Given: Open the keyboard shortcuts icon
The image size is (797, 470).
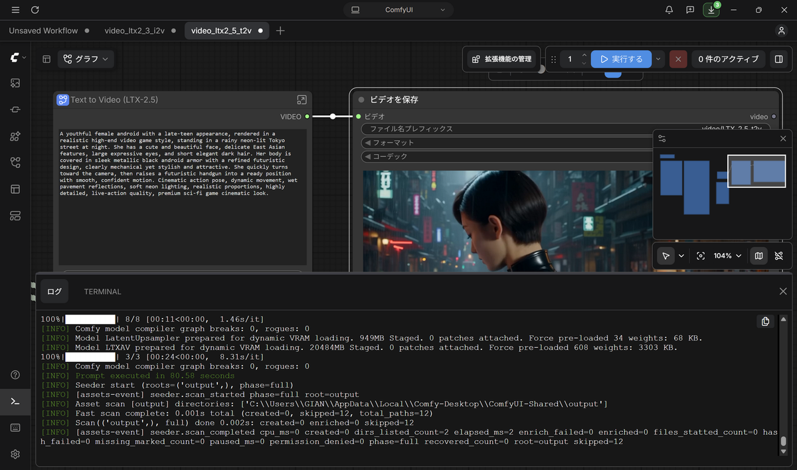Looking at the screenshot, I should coord(15,428).
